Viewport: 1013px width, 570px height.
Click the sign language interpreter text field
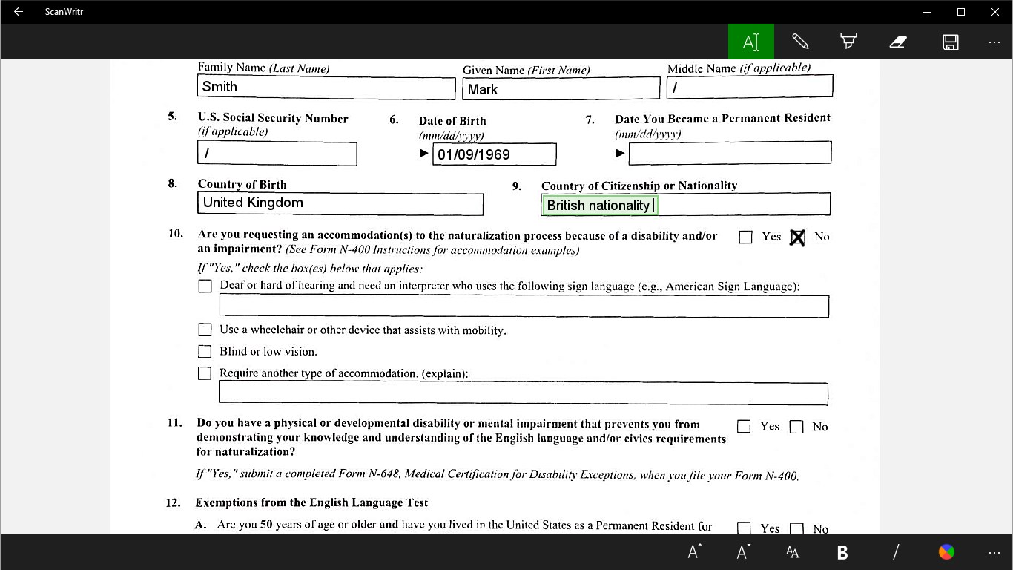(524, 306)
